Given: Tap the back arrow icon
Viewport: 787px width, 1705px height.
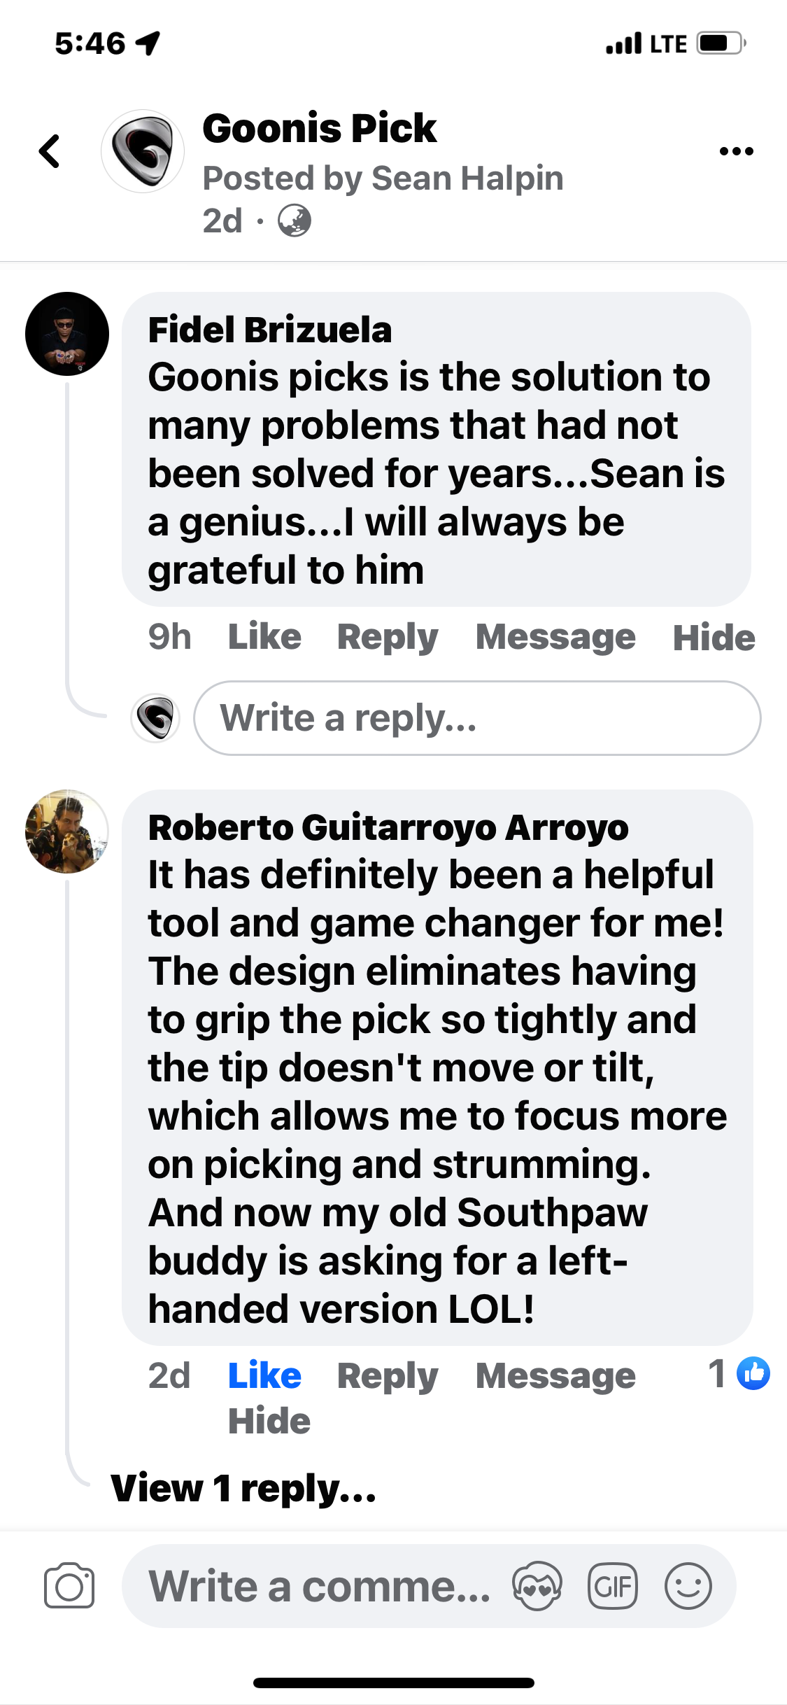Looking at the screenshot, I should coord(50,151).
